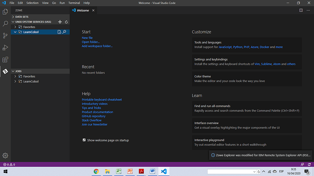
Task: Open the File menu
Action: pyautogui.click(x=12, y=3)
